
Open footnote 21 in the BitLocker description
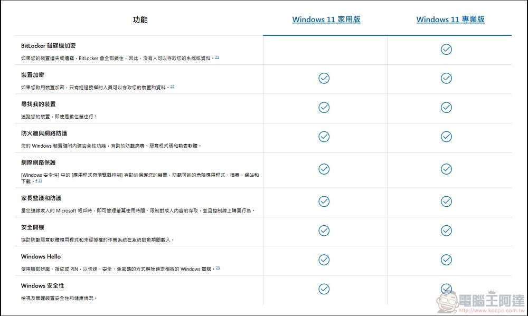[x=217, y=57]
